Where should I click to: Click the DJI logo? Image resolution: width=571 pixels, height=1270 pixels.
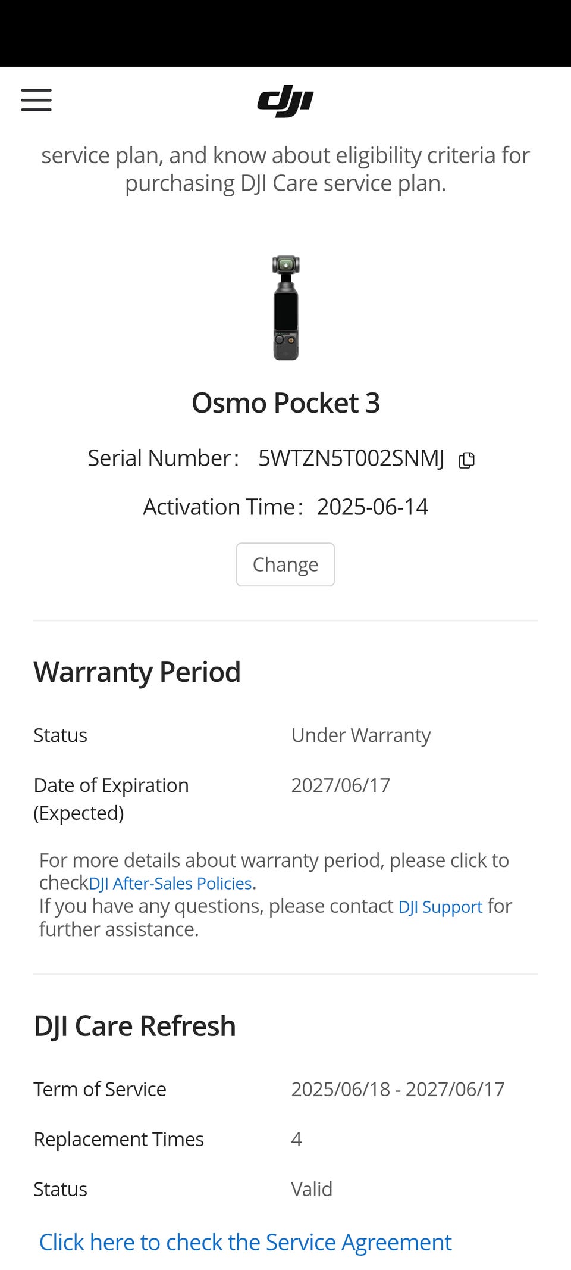click(285, 101)
